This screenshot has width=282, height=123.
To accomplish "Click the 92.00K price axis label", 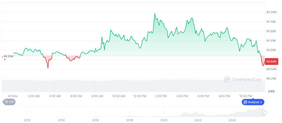I will [x=271, y=12].
